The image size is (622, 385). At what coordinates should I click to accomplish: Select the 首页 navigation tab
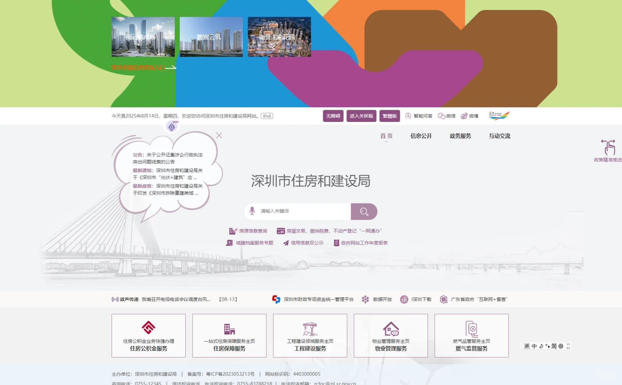[x=386, y=136]
